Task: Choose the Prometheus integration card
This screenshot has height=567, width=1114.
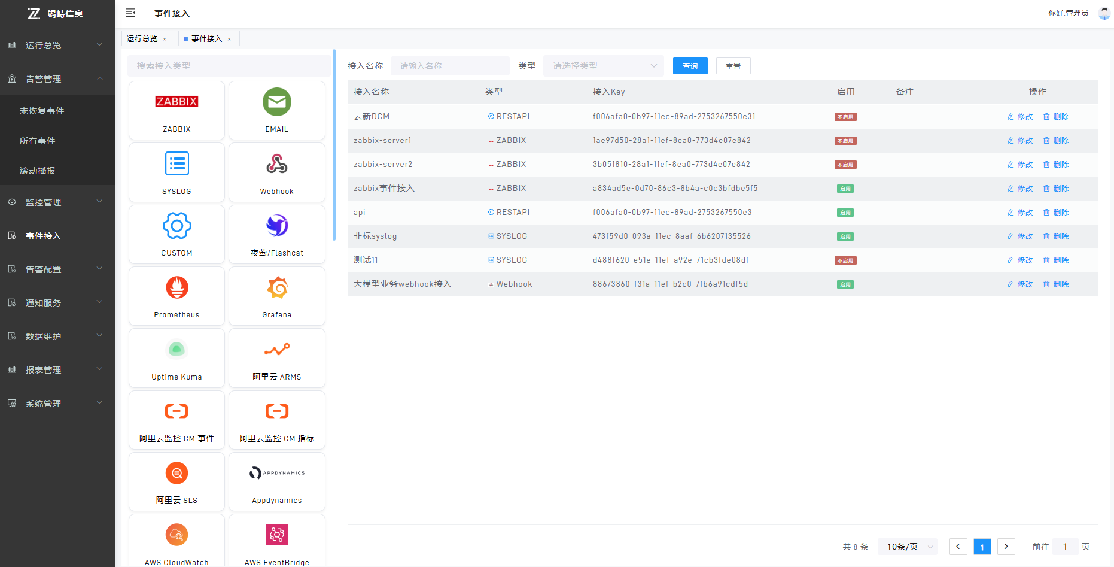Action: 176,296
